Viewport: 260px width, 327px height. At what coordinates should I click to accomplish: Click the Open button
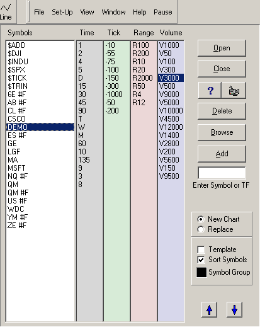[222, 48]
